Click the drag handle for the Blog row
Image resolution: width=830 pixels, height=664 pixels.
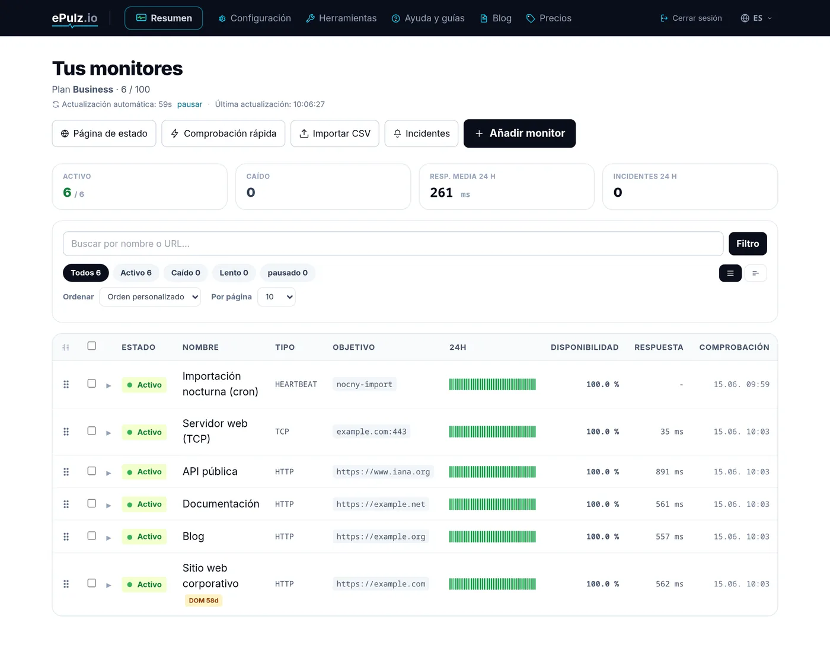coord(66,537)
